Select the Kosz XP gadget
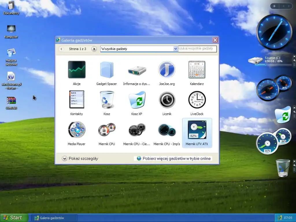The height and width of the screenshot is (222, 296). coord(137,103)
